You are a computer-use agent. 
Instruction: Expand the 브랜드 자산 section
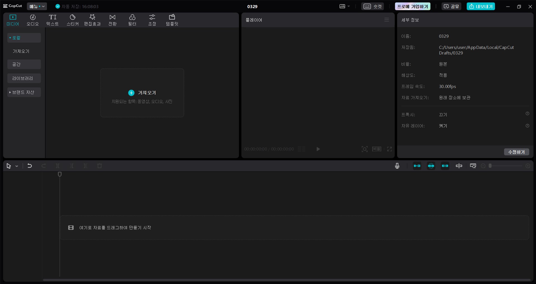tap(24, 92)
